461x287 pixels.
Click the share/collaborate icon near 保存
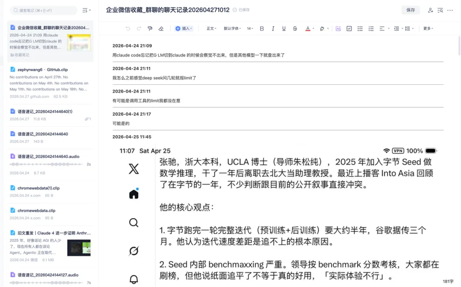click(x=430, y=10)
